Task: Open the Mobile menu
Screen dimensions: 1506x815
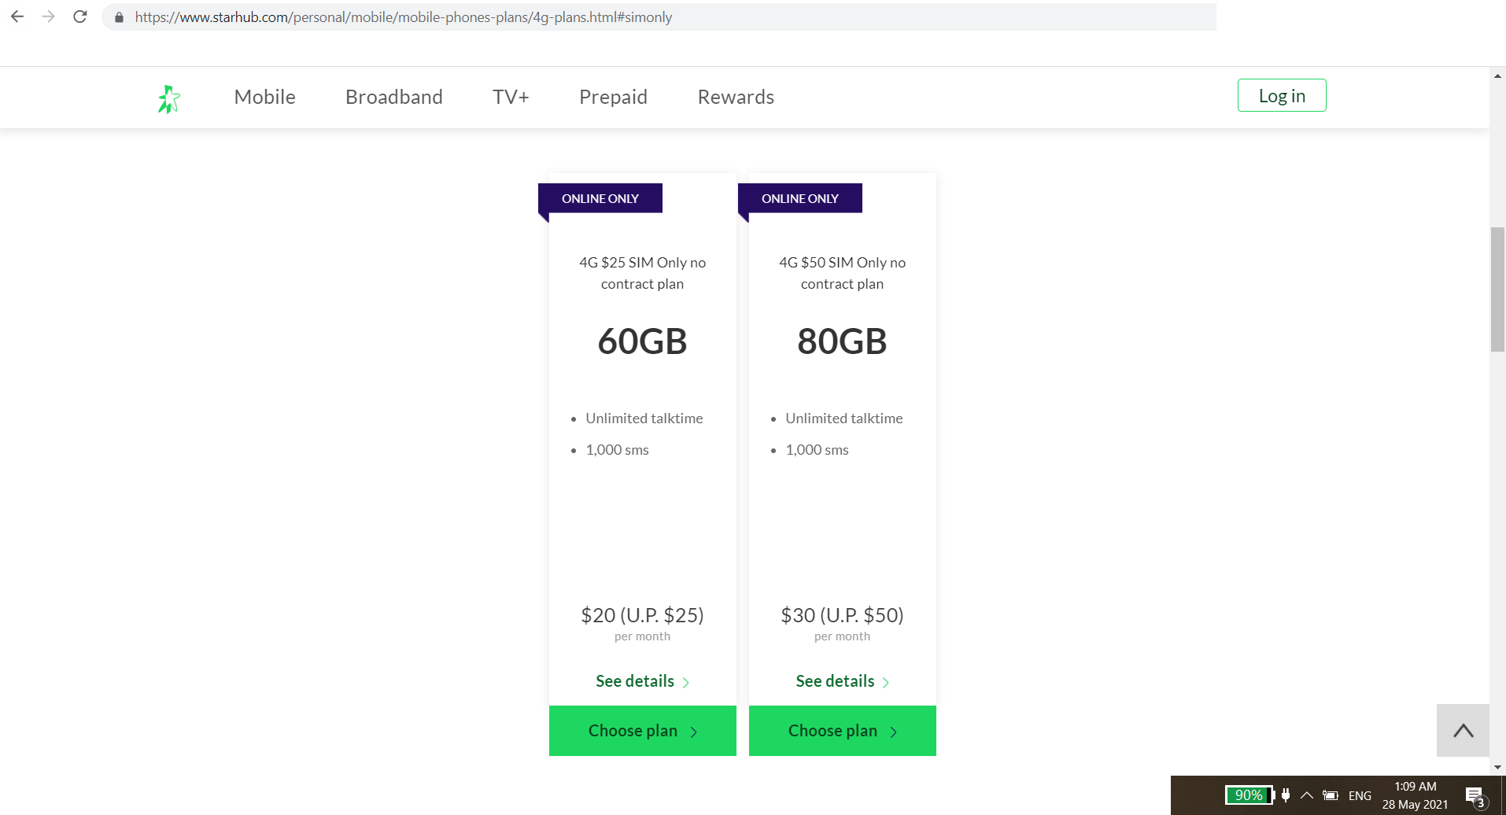Action: coord(265,97)
